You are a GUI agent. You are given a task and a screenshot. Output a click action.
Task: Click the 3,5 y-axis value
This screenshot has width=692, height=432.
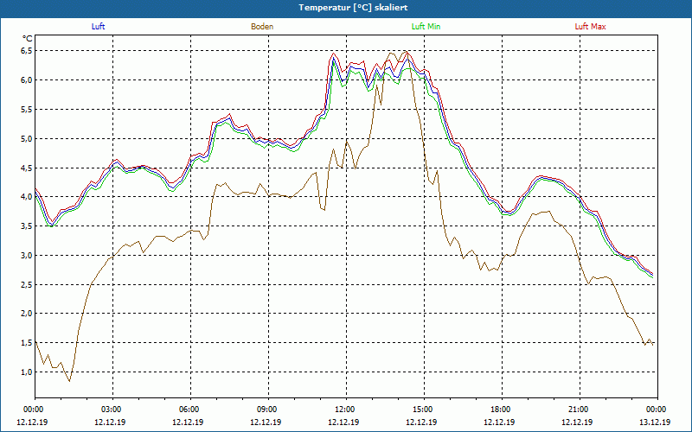[x=27, y=226]
